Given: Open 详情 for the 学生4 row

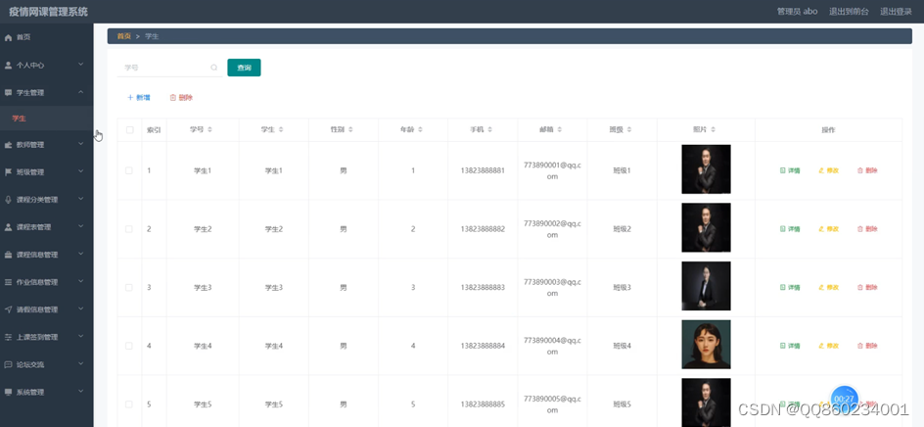Looking at the screenshot, I should tap(790, 346).
